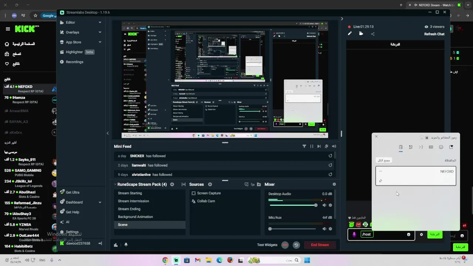
Task: Open performance stats bar chart icon
Action: click(116, 245)
